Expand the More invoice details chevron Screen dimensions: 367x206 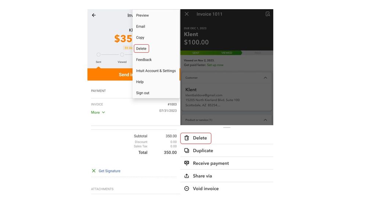coord(103,113)
